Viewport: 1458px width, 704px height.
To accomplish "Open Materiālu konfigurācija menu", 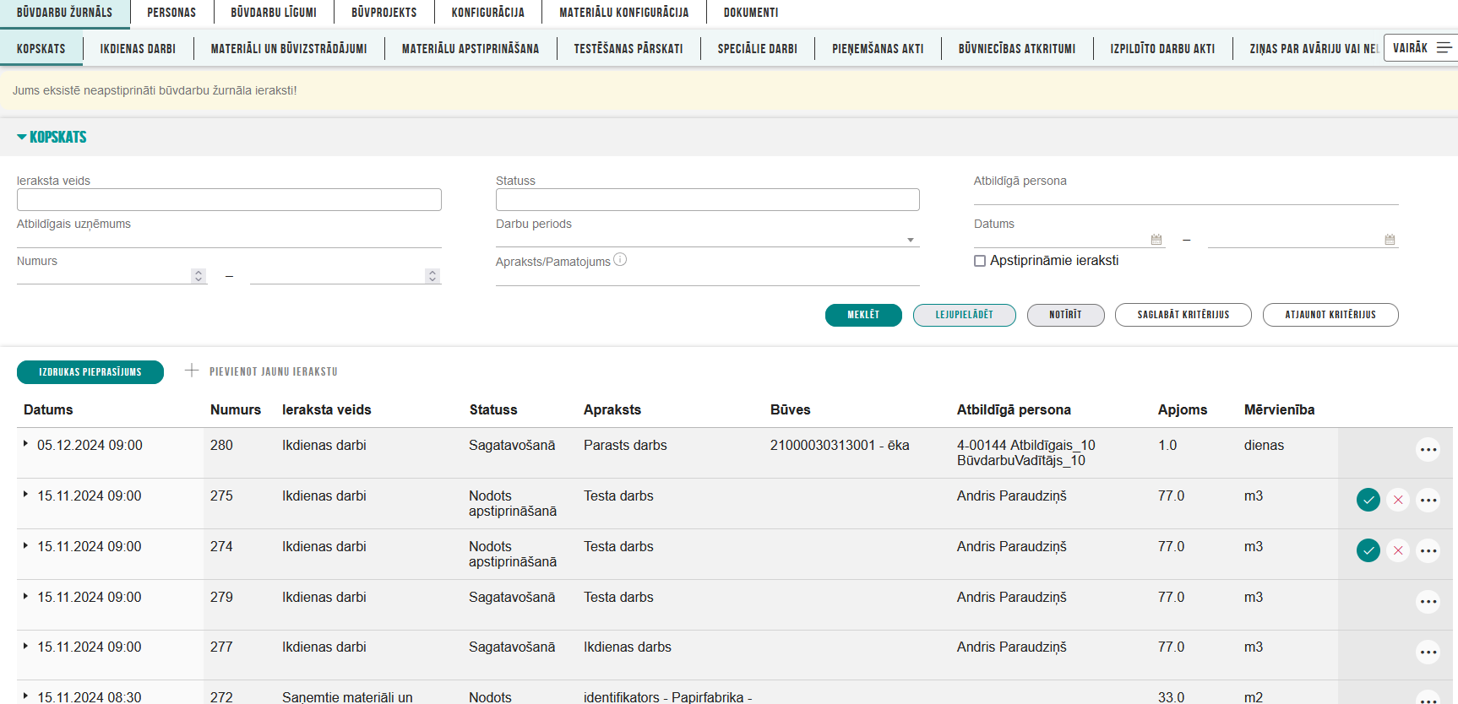I will click(x=624, y=13).
